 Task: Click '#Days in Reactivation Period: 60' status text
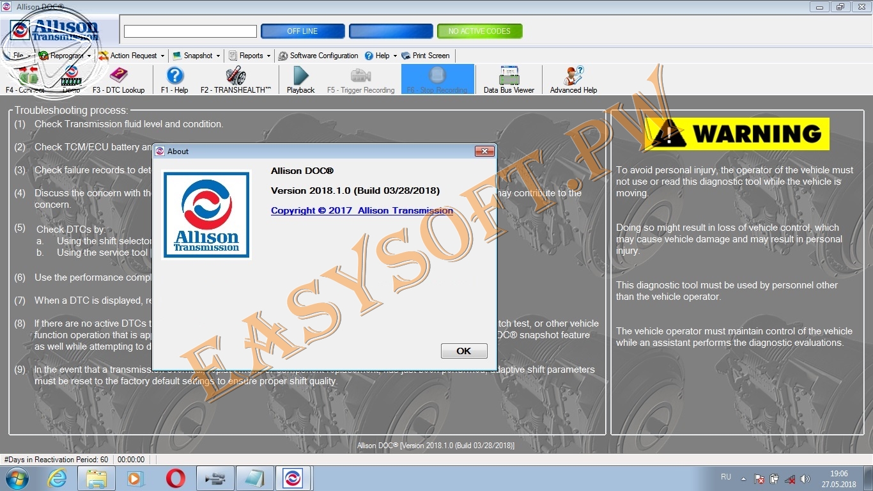56,460
